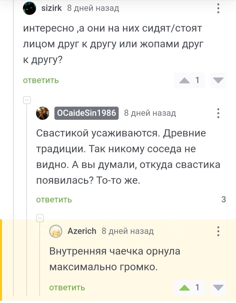Open the three-dot menu on OCaideSin1986's comment
This screenshot has height=303, width=236.
(x=219, y=113)
